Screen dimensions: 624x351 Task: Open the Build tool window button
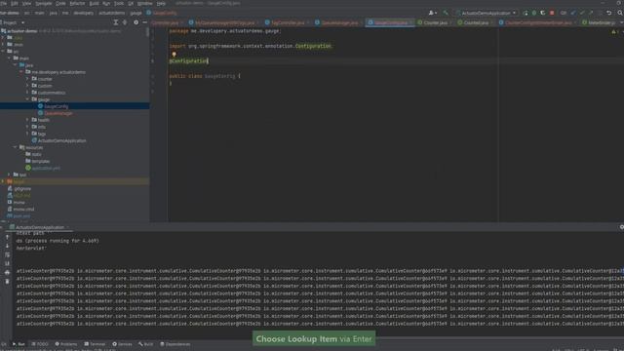coord(145,344)
